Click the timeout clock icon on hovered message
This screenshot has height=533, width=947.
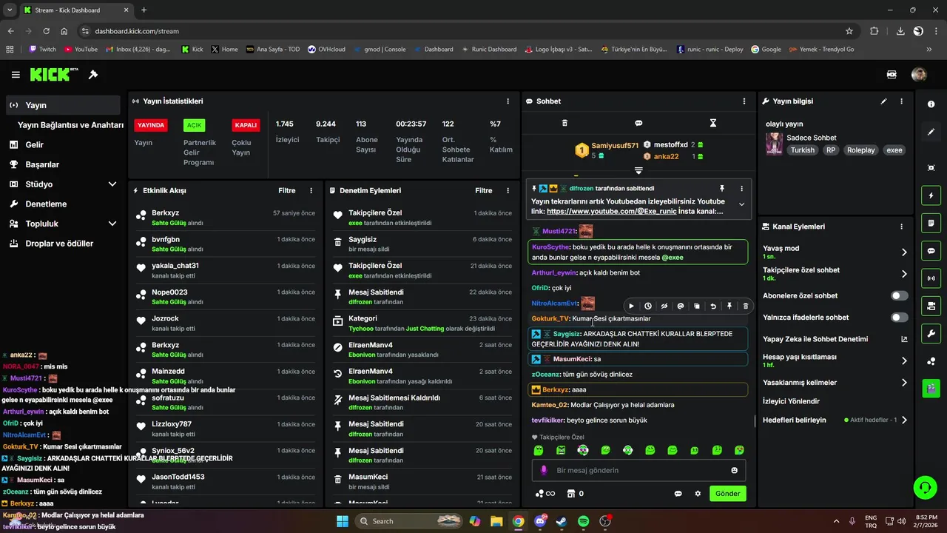[x=648, y=306]
